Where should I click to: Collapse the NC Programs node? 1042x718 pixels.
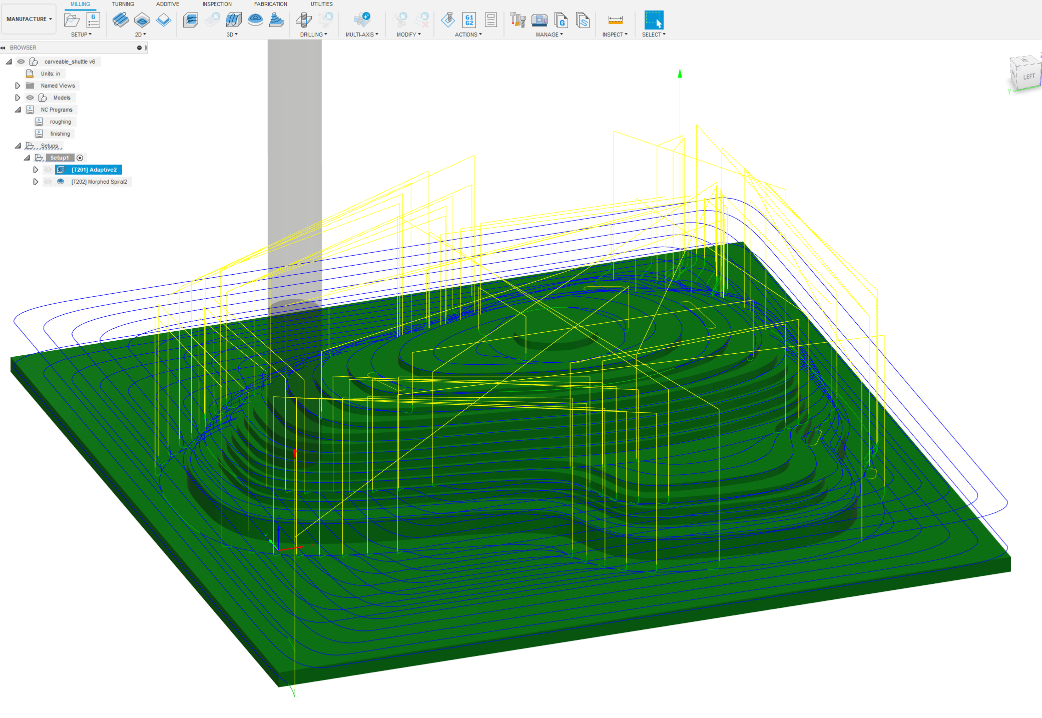coord(18,109)
